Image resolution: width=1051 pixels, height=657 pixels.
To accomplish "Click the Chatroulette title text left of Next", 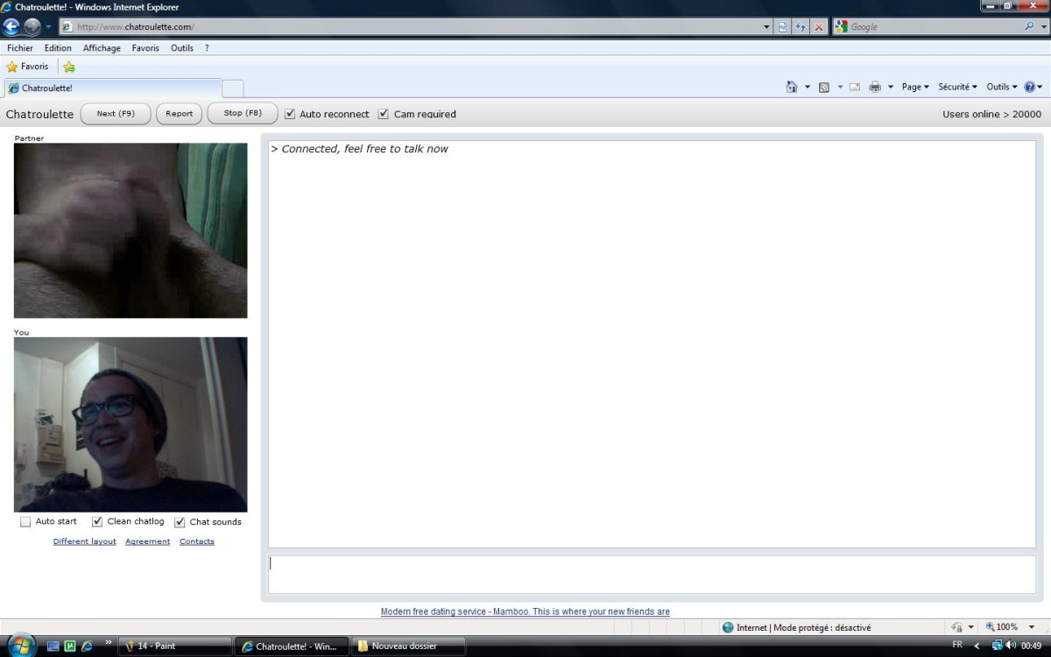I will (40, 114).
